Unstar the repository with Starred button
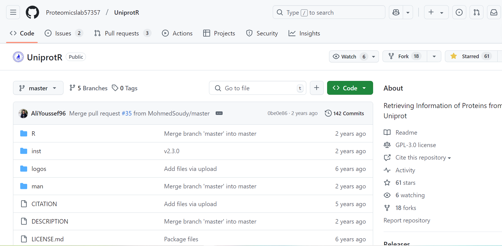The image size is (502, 246). (471, 57)
